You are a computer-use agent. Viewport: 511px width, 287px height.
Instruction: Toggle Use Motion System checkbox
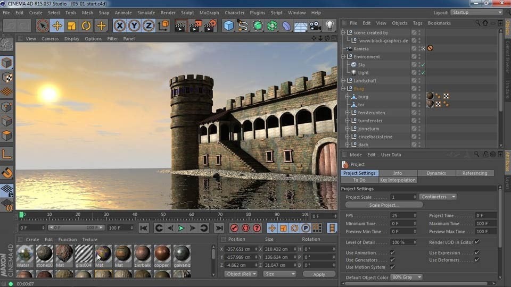392,267
